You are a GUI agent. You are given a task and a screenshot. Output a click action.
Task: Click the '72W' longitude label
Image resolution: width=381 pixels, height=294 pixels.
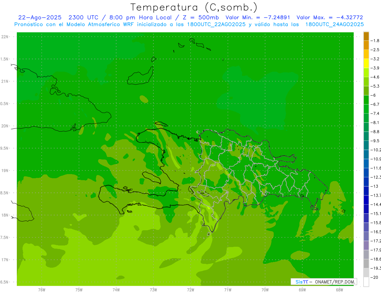point(190,290)
